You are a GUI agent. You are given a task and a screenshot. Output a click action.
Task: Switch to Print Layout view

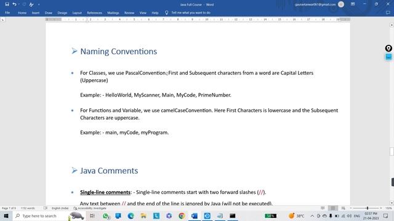[333, 208]
